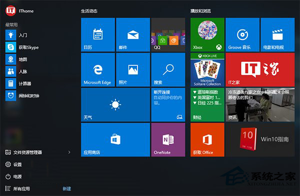Open the 断开连接 sync tile
300x196 pixels.
coord(168,105)
